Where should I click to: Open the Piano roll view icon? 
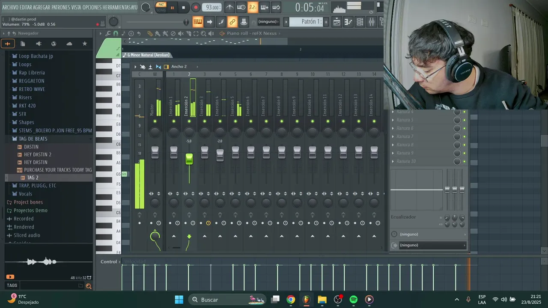[x=348, y=22]
